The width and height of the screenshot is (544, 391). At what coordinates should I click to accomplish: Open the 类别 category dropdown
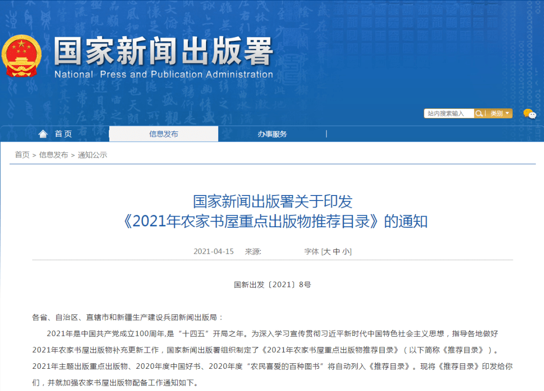coord(500,113)
